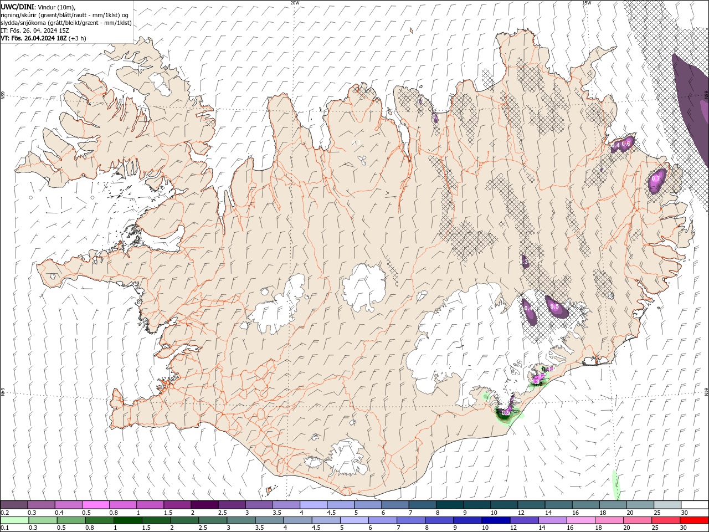
Task: Pick lower legend's bright red 30 swatch
Action: (x=695, y=520)
